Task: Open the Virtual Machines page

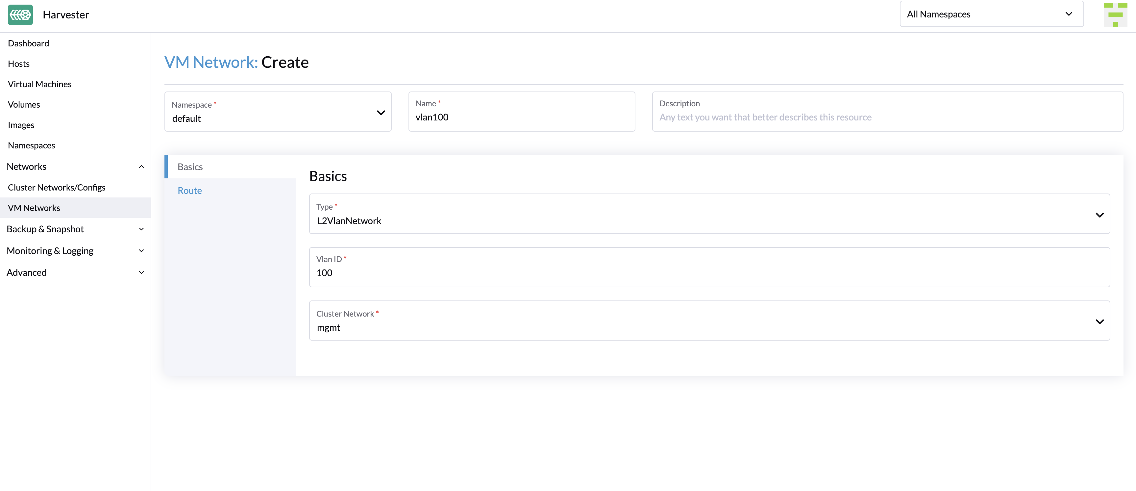Action: tap(39, 84)
